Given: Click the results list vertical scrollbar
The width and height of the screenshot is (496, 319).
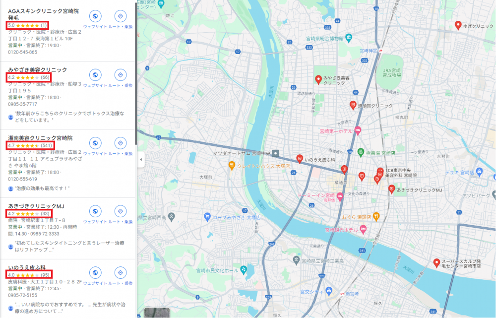Looking at the screenshot, I should pos(136,73).
